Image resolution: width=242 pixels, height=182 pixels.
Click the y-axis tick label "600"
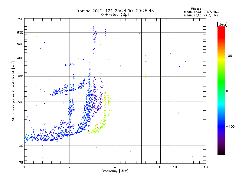[x=20, y=32]
